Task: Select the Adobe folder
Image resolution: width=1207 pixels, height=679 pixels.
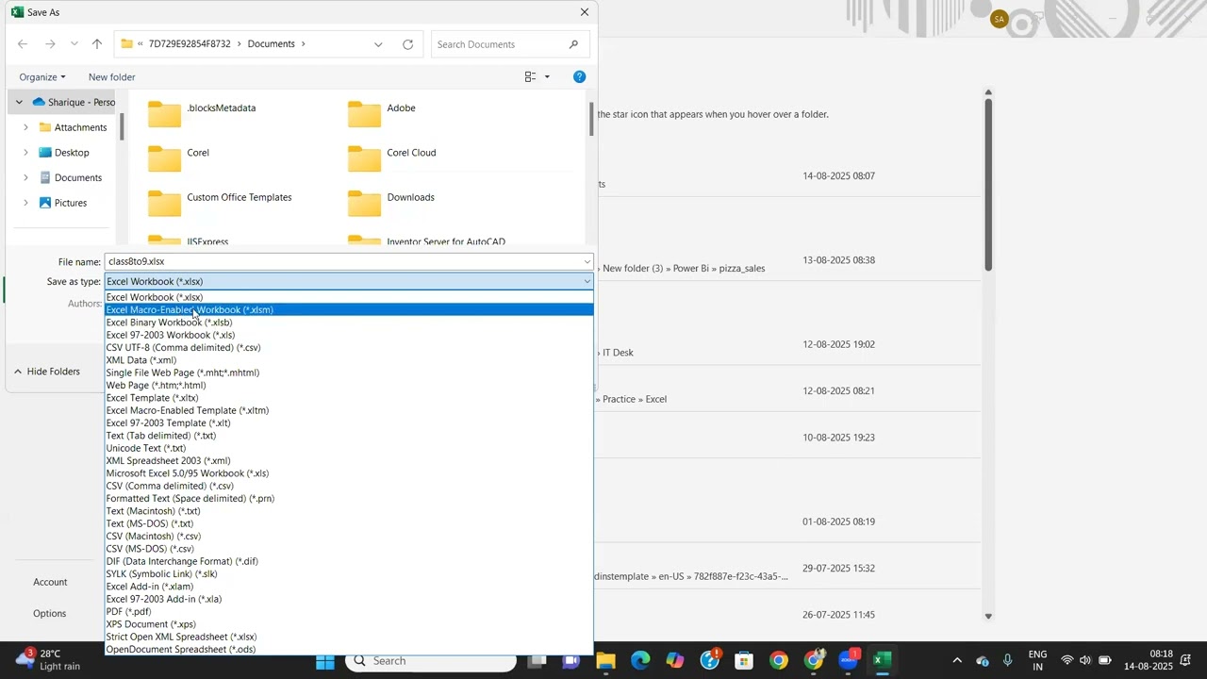Action: (382, 113)
